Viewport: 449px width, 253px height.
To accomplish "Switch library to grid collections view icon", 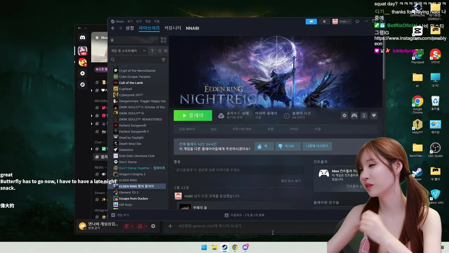I will (x=163, y=40).
